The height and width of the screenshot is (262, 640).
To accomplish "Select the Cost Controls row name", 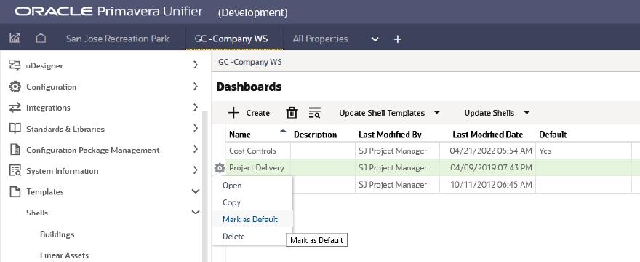I will pos(252,151).
